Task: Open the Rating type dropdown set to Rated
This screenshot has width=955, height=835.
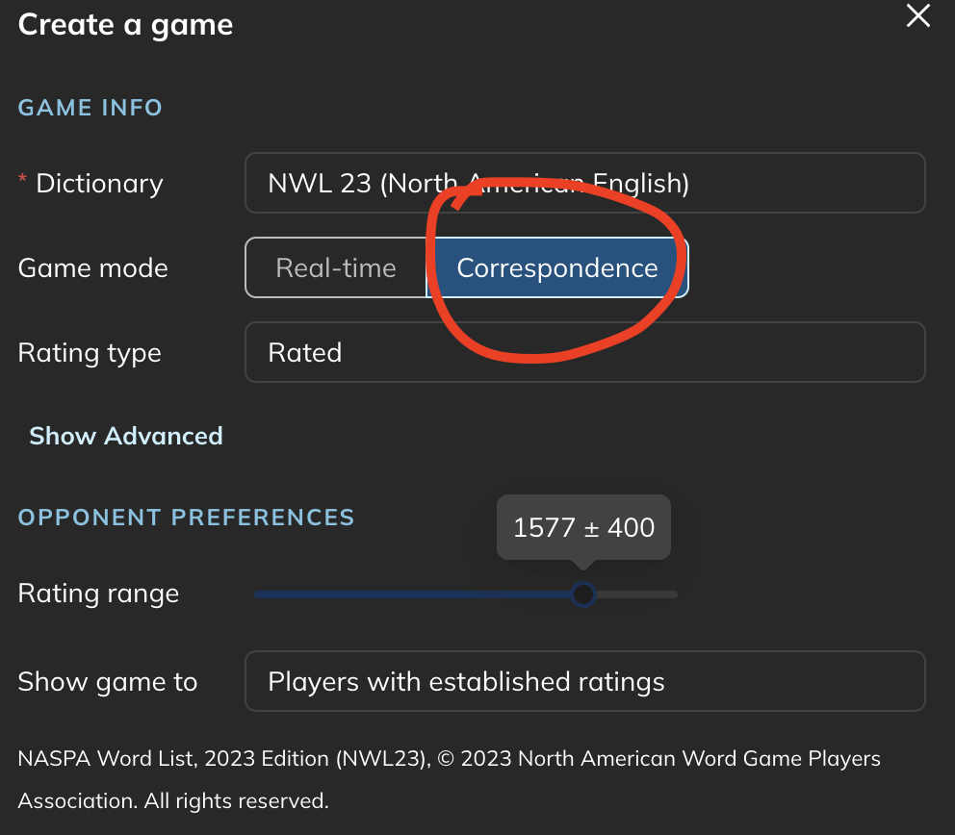Action: [x=584, y=352]
